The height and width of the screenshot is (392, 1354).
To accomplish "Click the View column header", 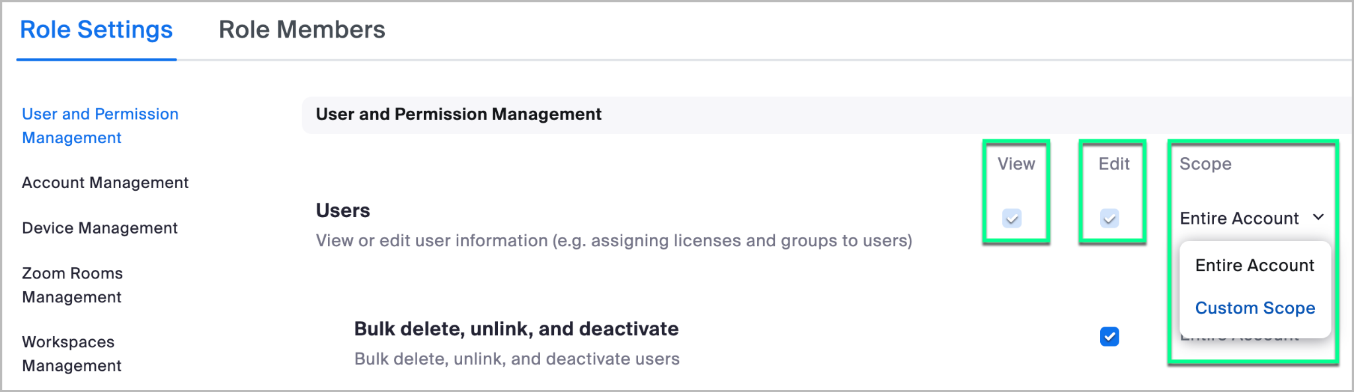I will point(1016,164).
